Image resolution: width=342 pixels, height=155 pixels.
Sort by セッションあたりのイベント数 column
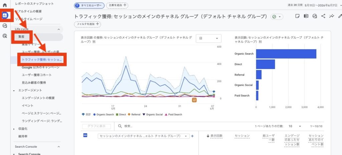pos(316,140)
